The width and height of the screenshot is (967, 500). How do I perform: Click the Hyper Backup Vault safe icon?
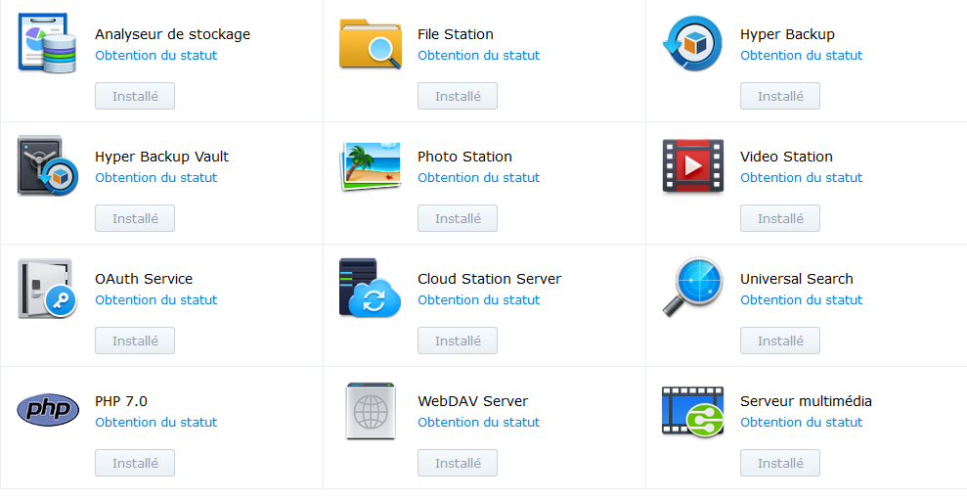[48, 166]
